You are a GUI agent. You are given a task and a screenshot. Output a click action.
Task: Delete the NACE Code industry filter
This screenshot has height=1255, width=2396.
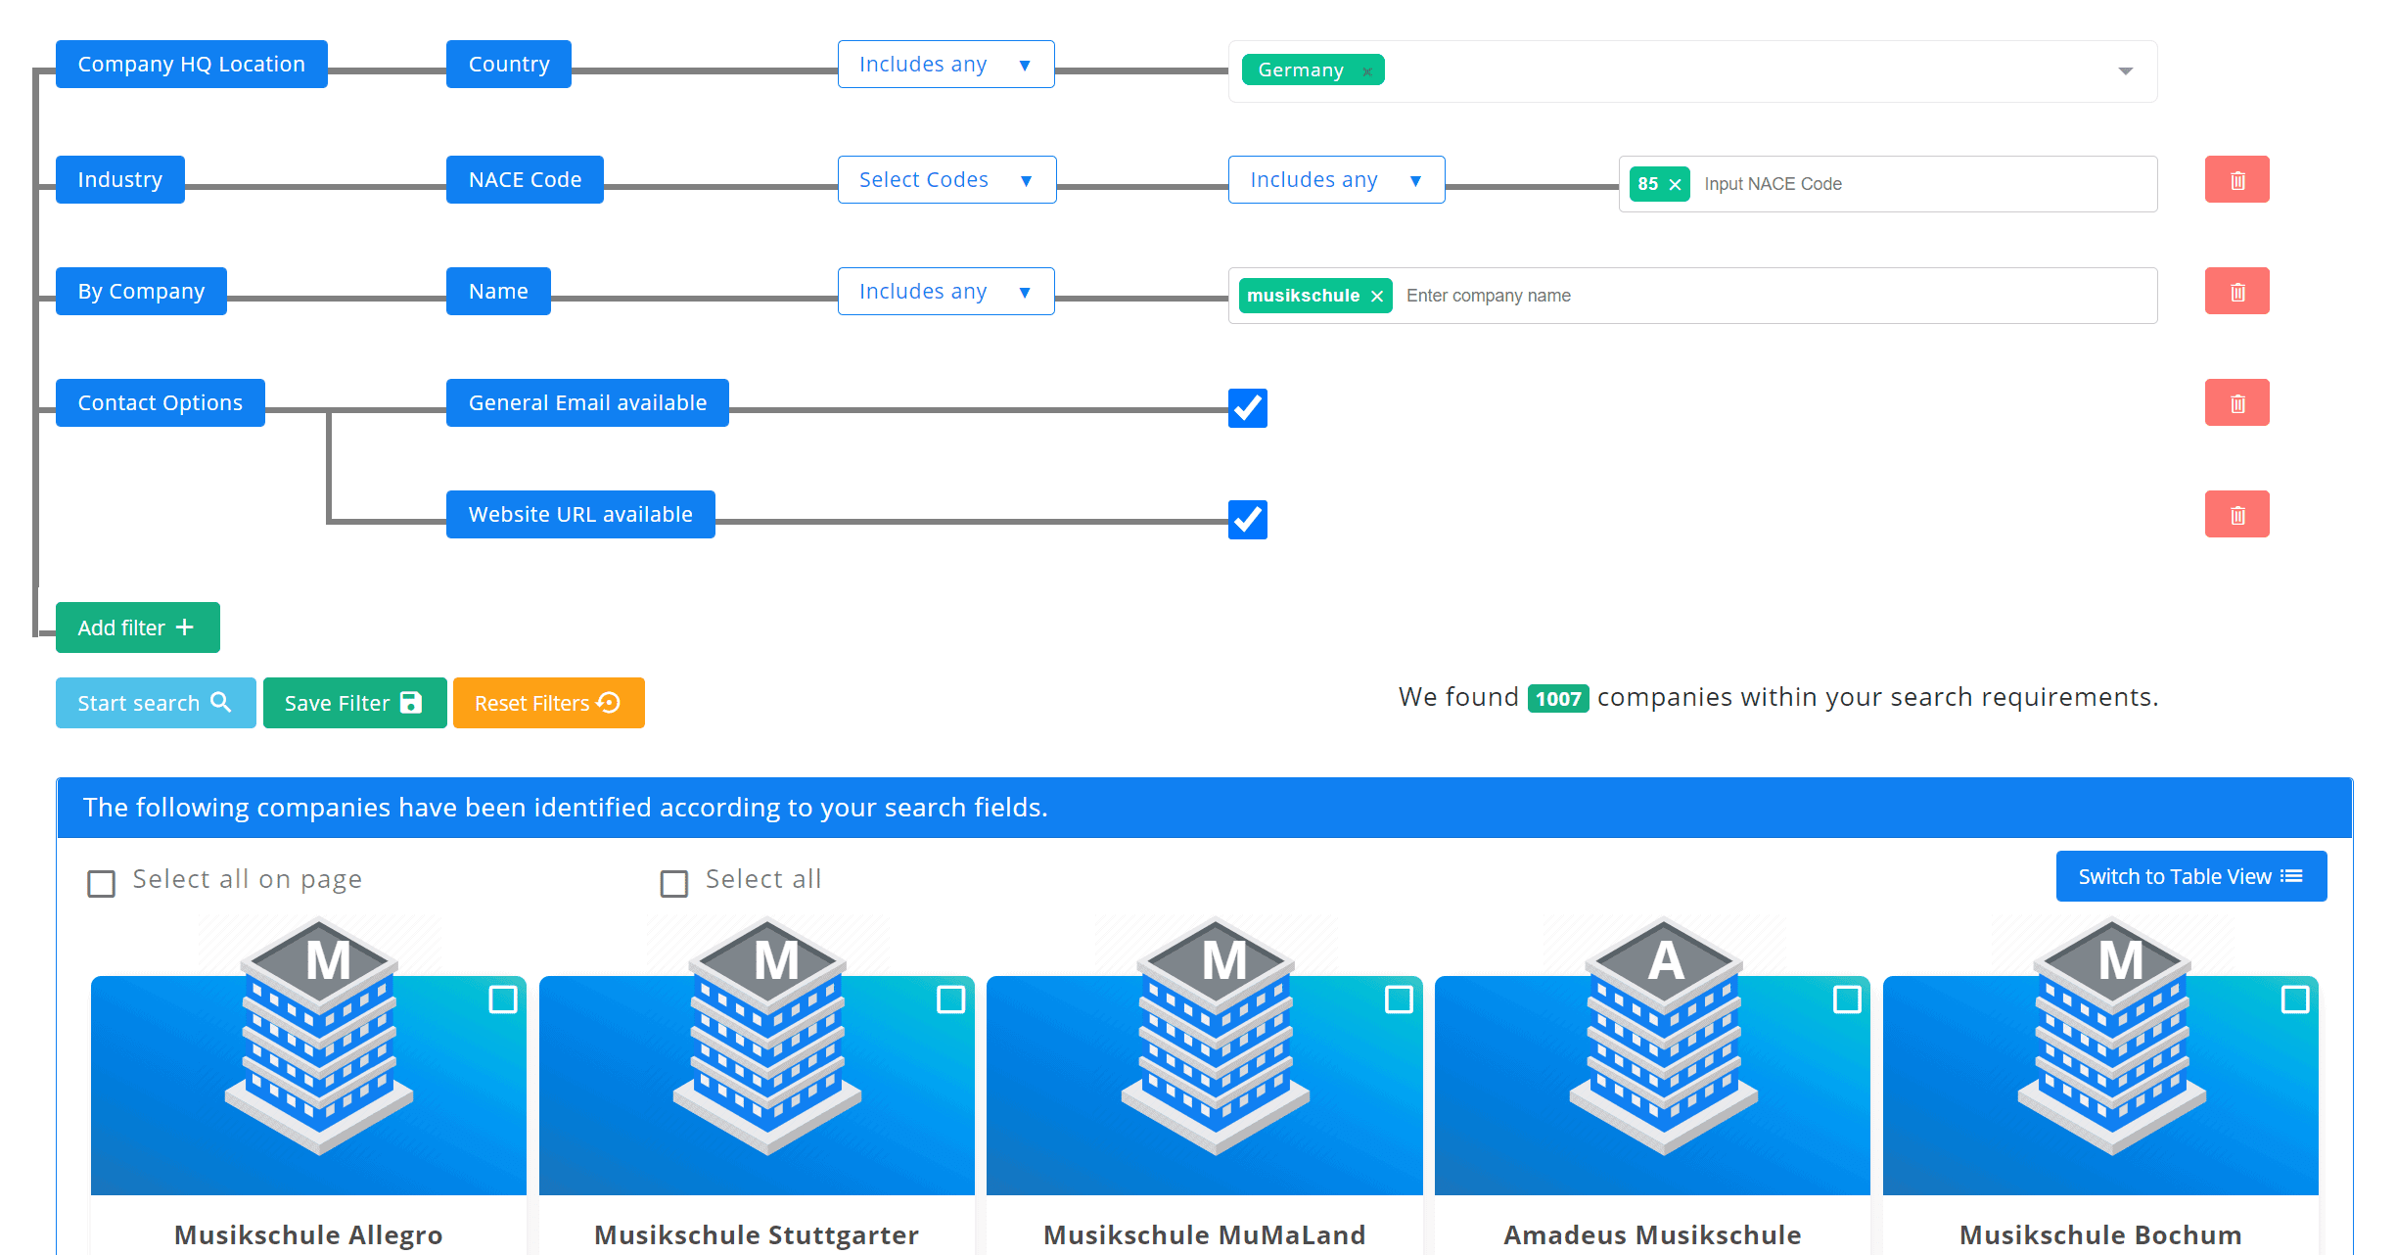coord(2236,180)
